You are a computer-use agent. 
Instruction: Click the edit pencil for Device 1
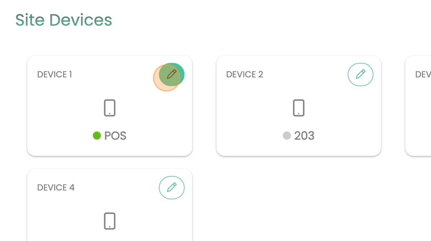click(172, 75)
